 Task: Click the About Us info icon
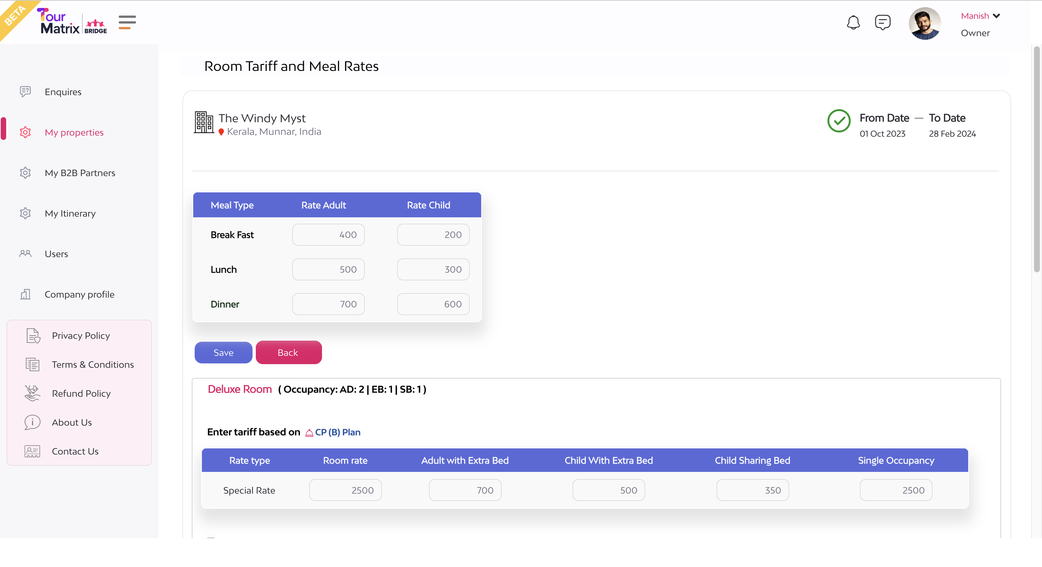click(32, 422)
